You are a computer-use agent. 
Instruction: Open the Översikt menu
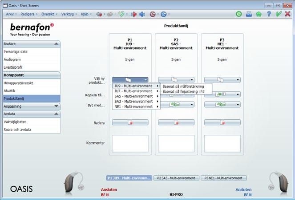(49, 14)
